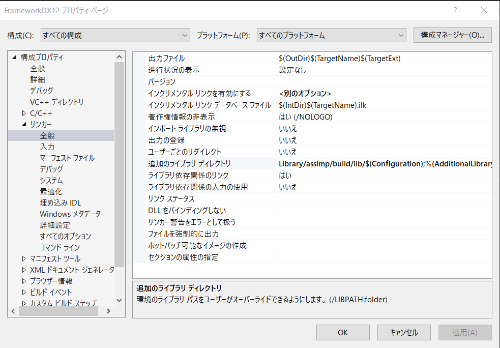Select 全般 under 構成プロパティ

38,69
